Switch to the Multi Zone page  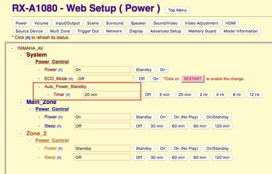click(60, 31)
